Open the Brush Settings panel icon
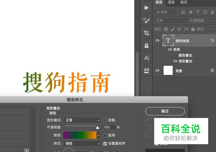The image size is (216, 152). point(146,20)
